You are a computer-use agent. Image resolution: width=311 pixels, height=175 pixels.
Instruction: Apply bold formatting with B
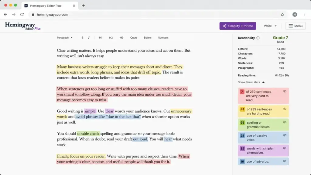click(x=83, y=38)
